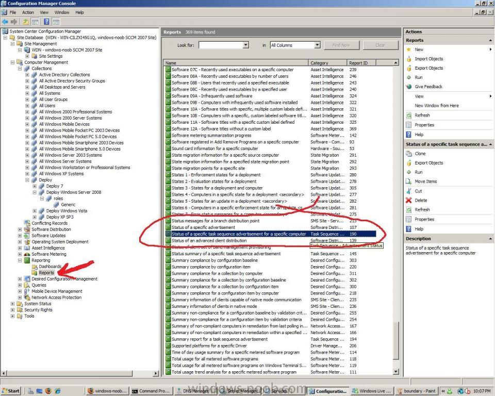Select report 'Status of a specific advertisement'

click(203, 227)
